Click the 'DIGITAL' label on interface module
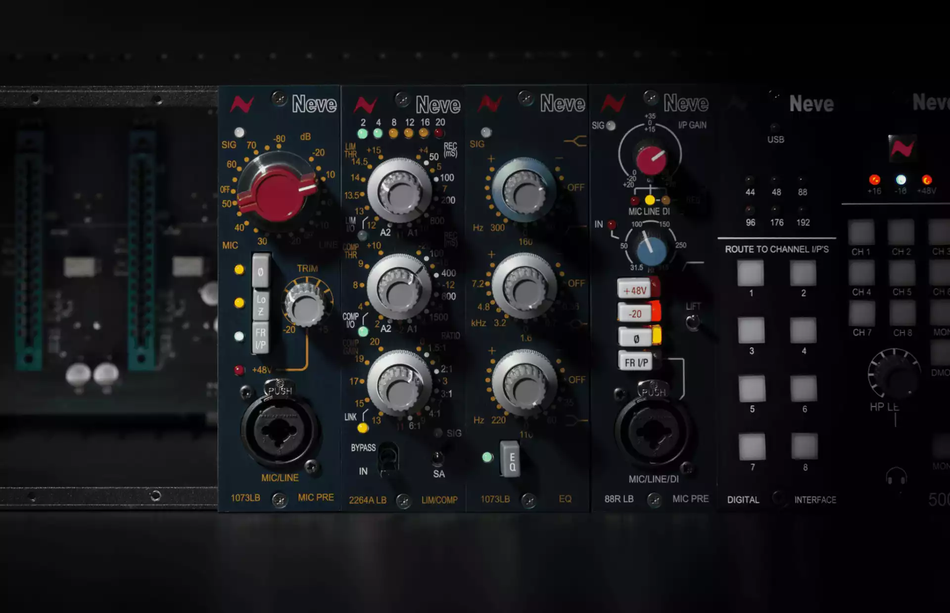 (743, 500)
